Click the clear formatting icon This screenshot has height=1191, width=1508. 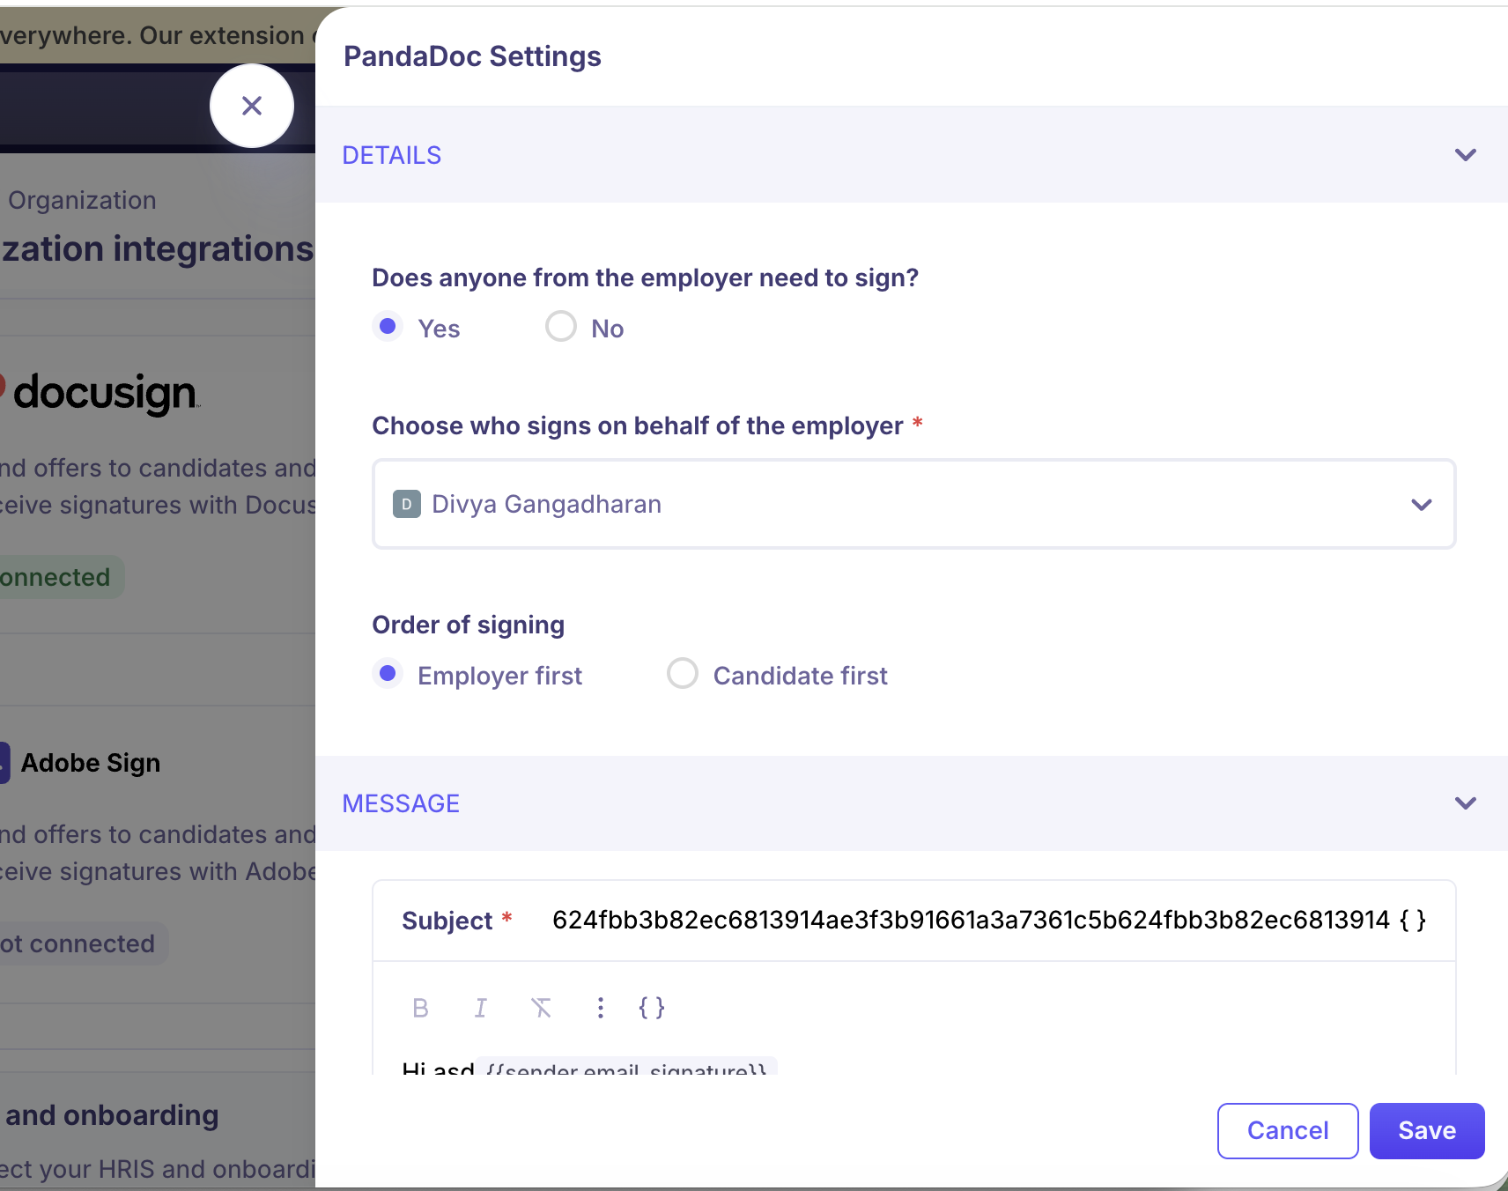pos(541,1008)
